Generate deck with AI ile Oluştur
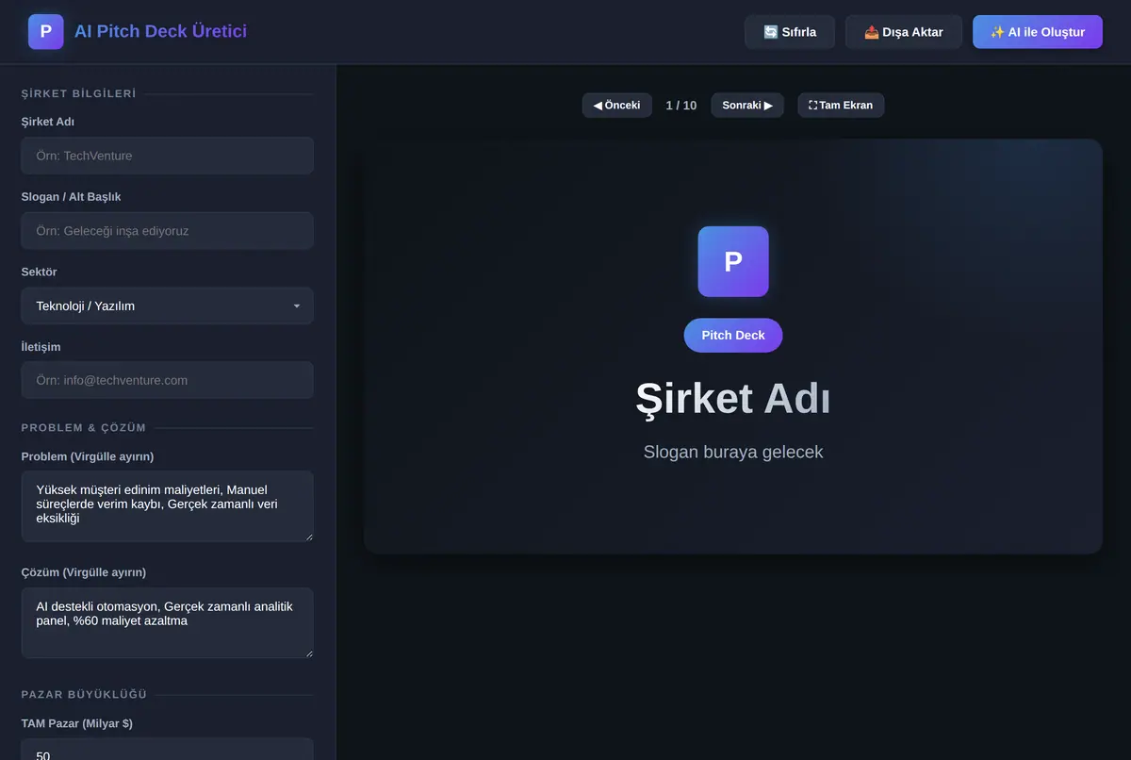The width and height of the screenshot is (1131, 760). click(x=1038, y=31)
